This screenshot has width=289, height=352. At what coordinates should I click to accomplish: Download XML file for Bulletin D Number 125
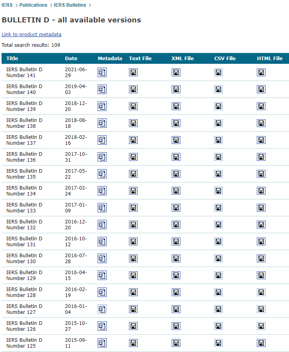tap(176, 343)
